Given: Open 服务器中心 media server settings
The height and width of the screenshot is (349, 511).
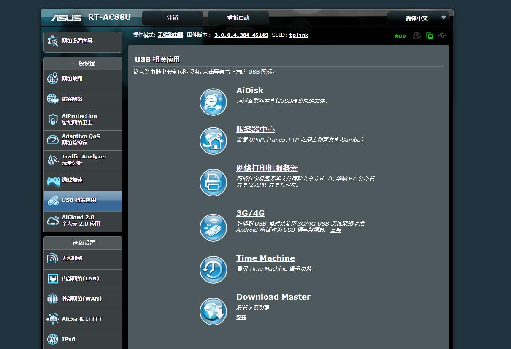Looking at the screenshot, I should (256, 129).
